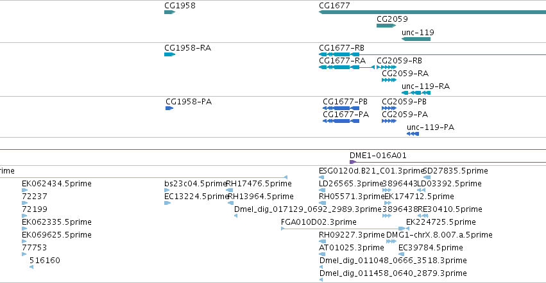Click the 3896438 feature label

coord(400,209)
